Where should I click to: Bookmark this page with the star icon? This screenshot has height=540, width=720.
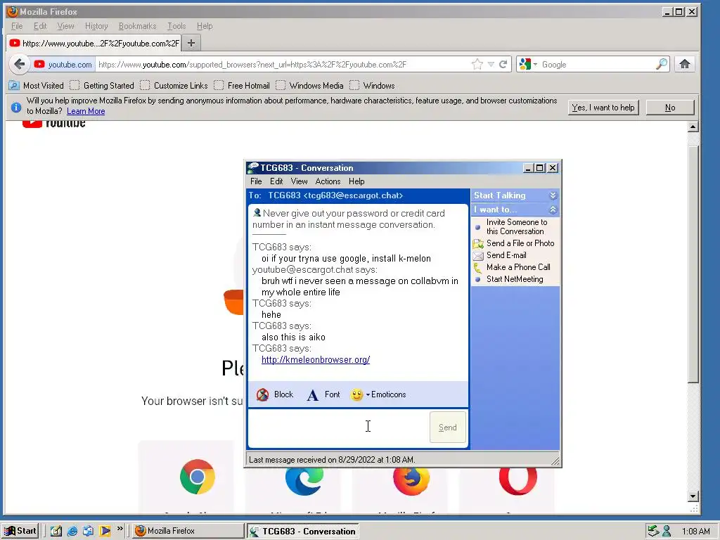(x=477, y=64)
